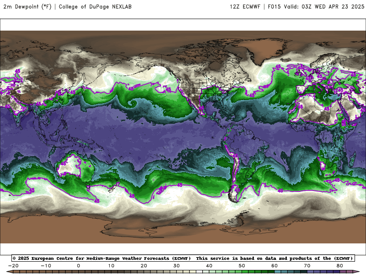The width and height of the screenshot is (366, 274).
Task: Click the 10 color scale label
Action: click(111, 266)
